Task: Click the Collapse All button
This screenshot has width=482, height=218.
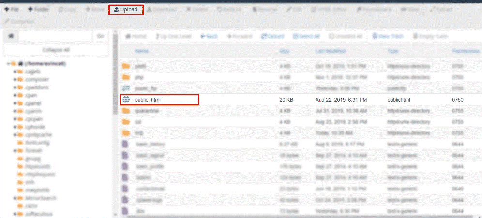Action: pyautogui.click(x=56, y=50)
